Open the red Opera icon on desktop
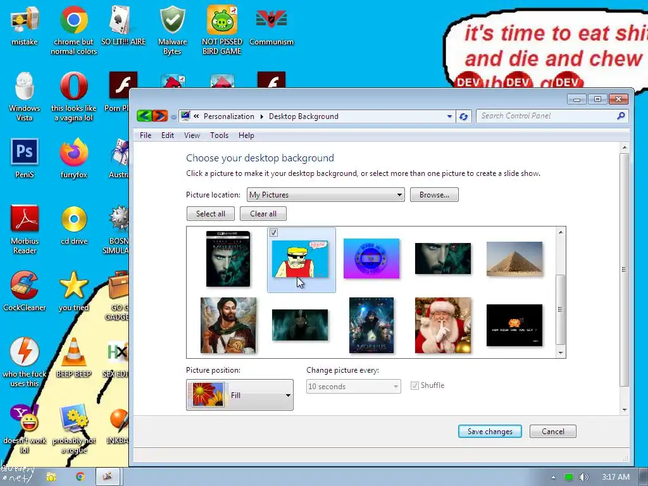This screenshot has width=648, height=486. [73, 86]
